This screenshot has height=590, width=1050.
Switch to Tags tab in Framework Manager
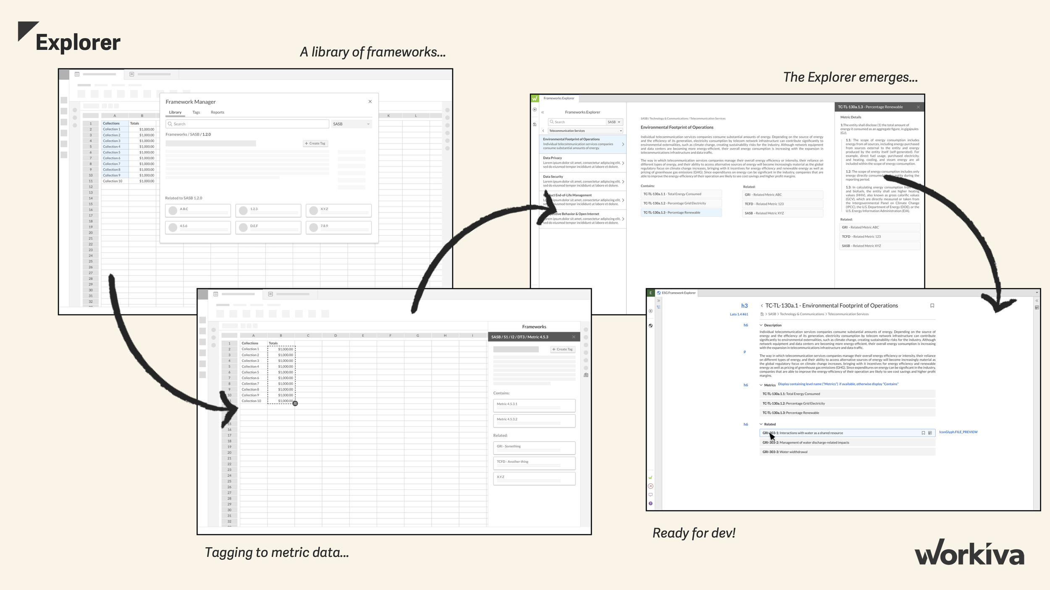(x=196, y=112)
